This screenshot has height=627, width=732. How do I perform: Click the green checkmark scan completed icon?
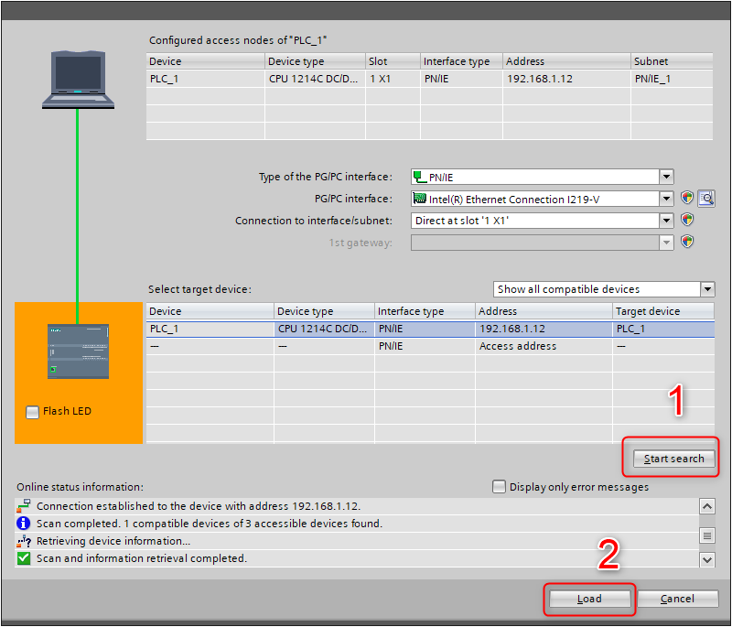[x=25, y=558]
